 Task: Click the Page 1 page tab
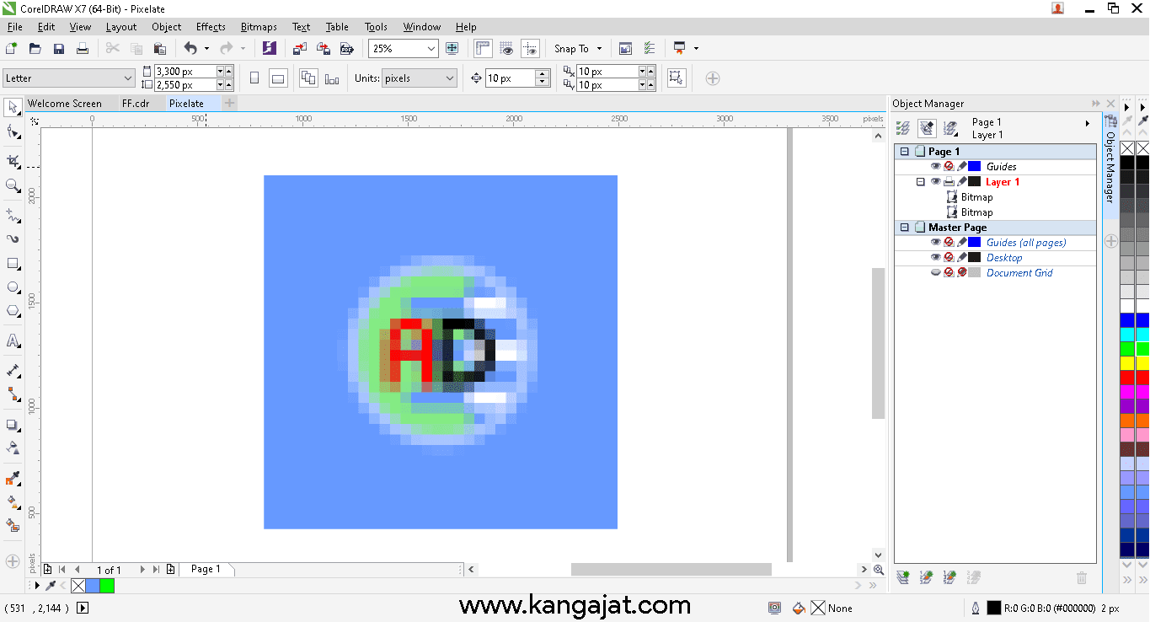[x=206, y=569]
